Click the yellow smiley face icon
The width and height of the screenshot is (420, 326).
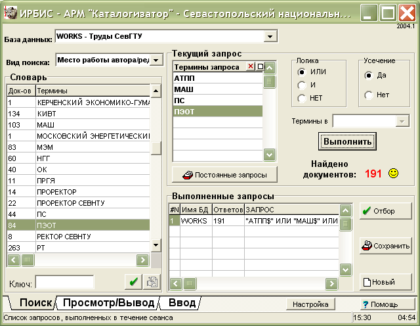(393, 174)
